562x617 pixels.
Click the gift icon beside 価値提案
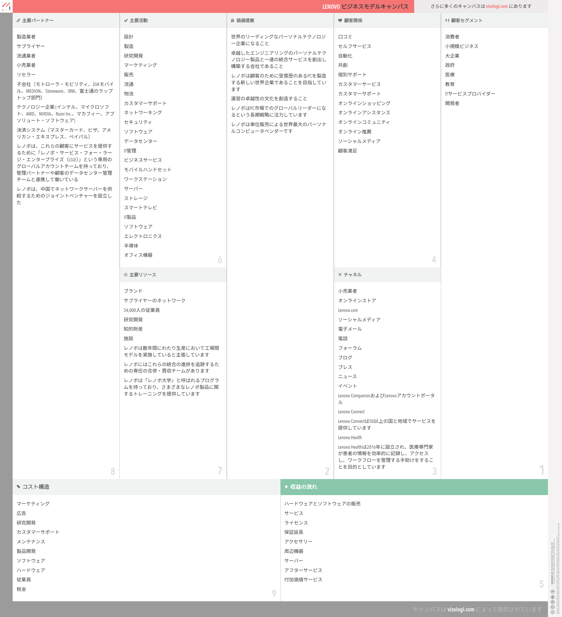point(233,21)
